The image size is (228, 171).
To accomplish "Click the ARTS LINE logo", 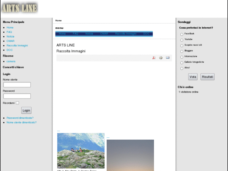I will coord(19,8).
